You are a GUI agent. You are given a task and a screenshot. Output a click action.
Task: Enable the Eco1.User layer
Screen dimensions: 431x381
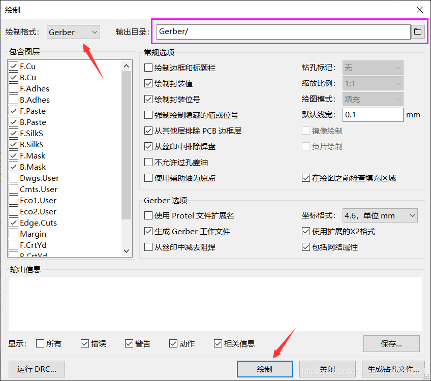coord(13,200)
